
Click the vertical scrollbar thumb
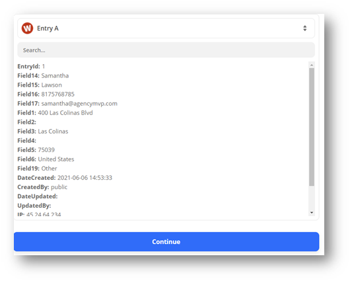tap(311, 127)
